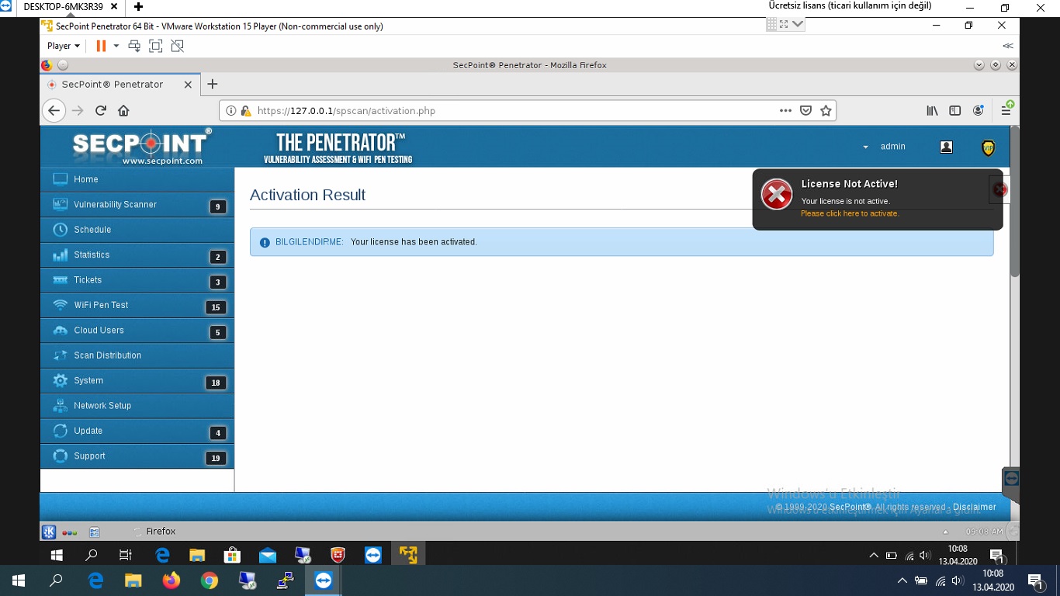Click the WiFi Pen Test sidebar icon

[60, 305]
